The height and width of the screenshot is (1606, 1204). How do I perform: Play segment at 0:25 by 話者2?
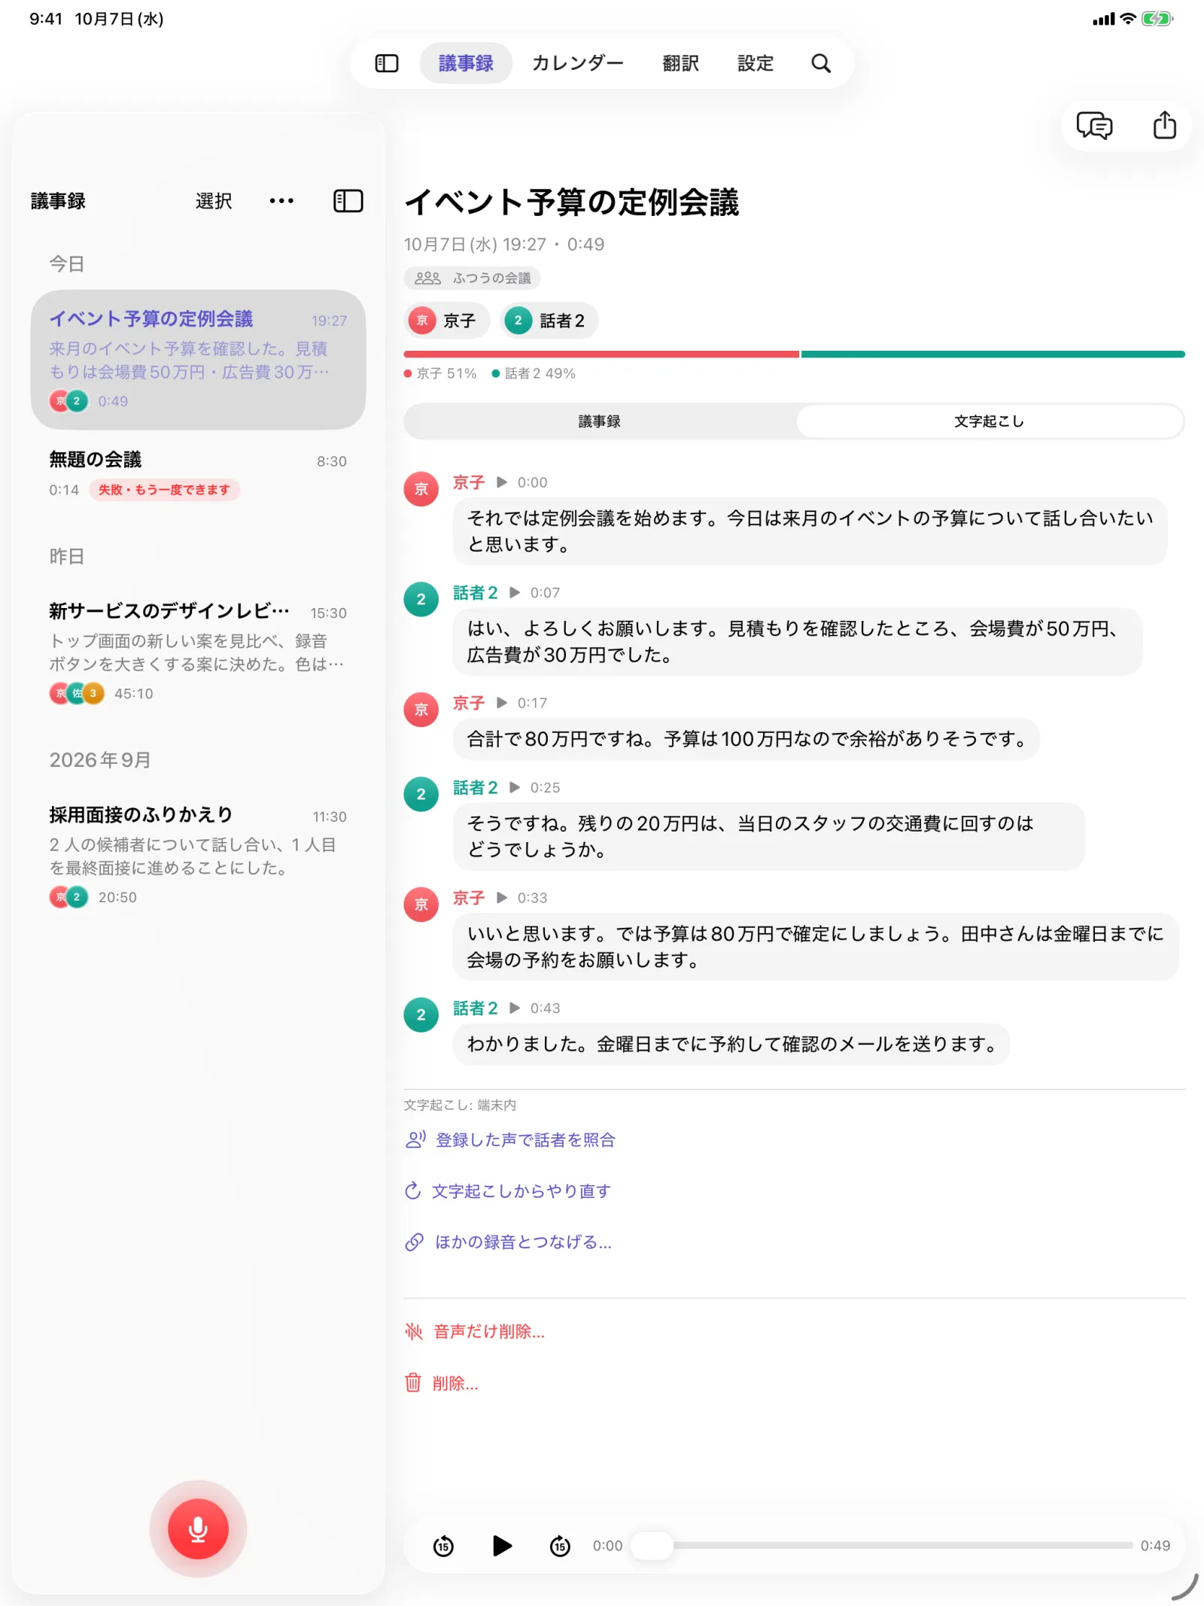coord(515,787)
